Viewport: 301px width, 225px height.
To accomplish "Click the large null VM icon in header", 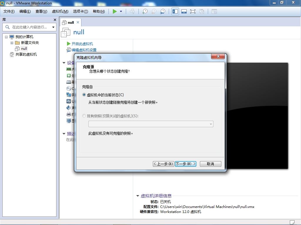I will click(66, 32).
